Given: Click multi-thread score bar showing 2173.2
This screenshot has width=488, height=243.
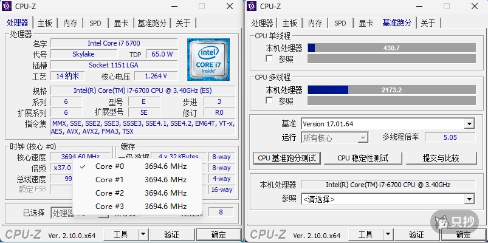Looking at the screenshot, I should pyautogui.click(x=391, y=90).
